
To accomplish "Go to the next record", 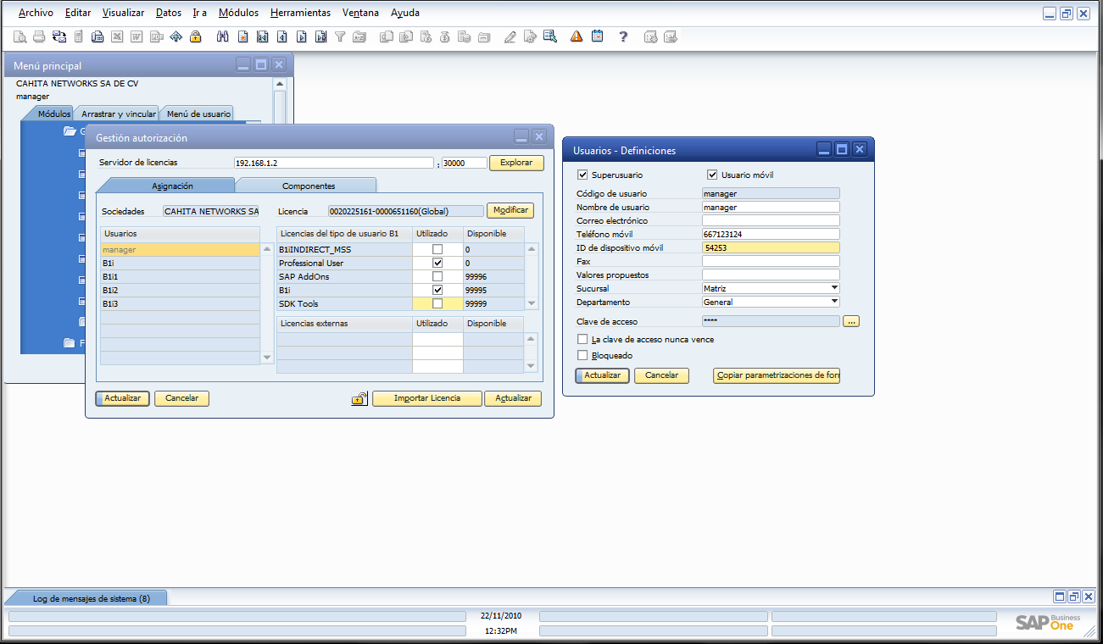I will pos(301,36).
